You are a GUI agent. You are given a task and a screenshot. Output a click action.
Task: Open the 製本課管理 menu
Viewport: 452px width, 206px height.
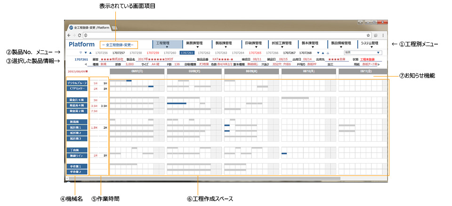(312, 44)
